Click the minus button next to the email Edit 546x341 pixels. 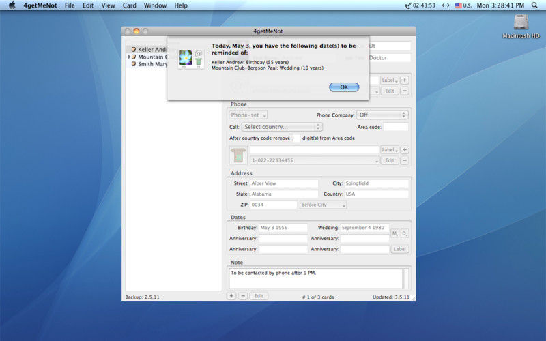click(404, 91)
